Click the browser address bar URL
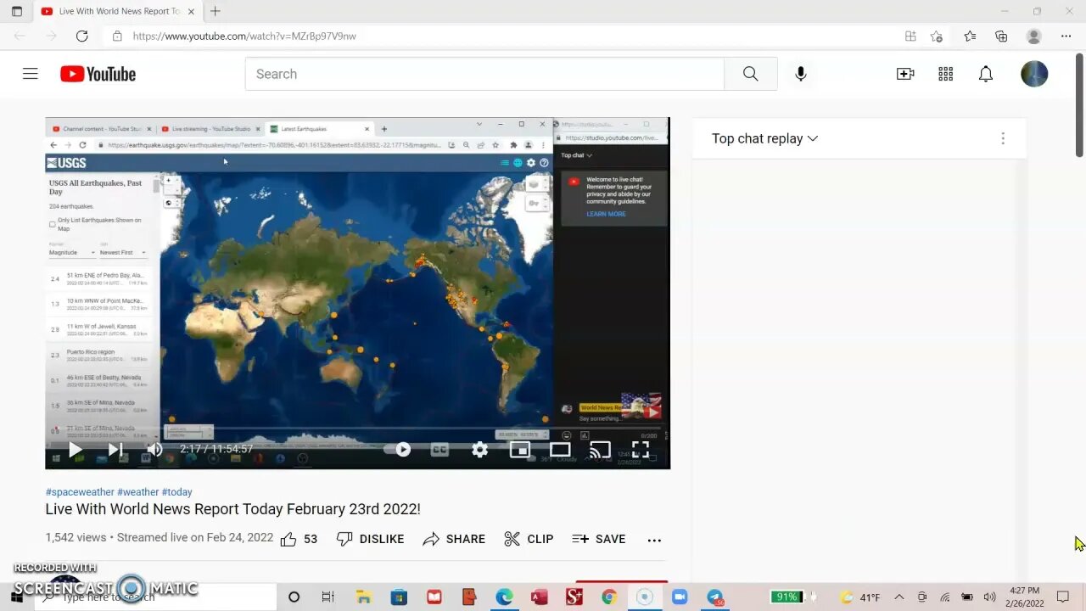The image size is (1086, 611). pyautogui.click(x=244, y=36)
